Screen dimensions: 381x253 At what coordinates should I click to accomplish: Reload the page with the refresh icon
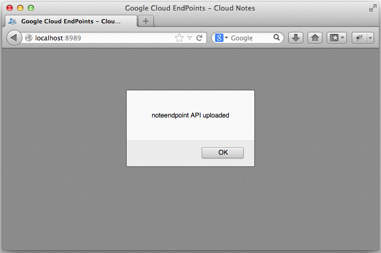point(199,38)
